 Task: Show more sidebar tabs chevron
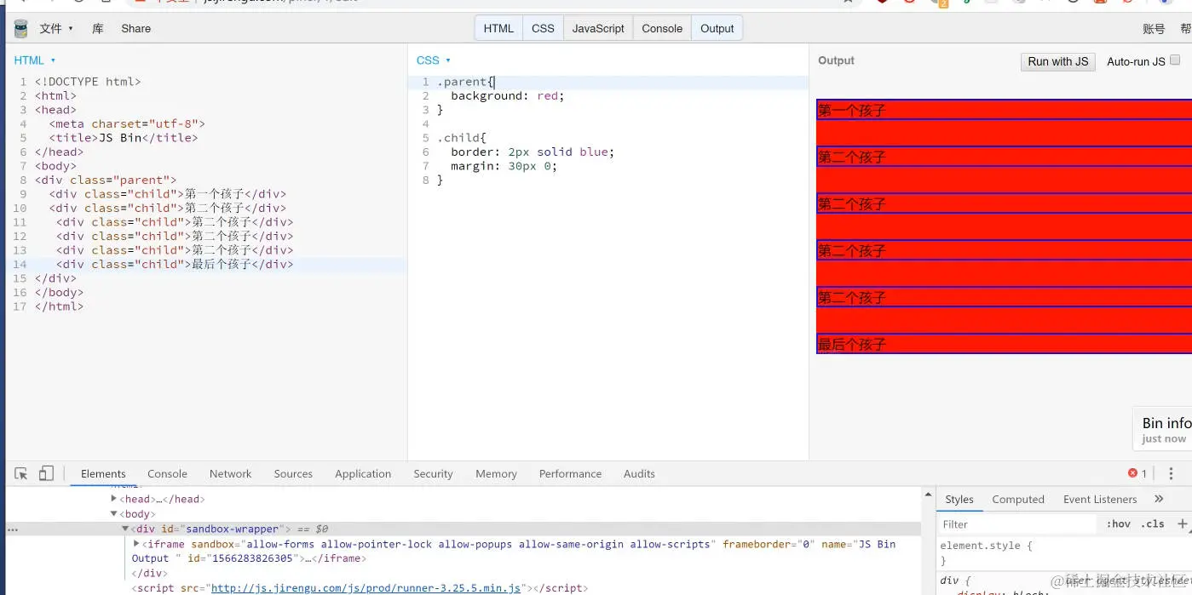coord(1159,499)
